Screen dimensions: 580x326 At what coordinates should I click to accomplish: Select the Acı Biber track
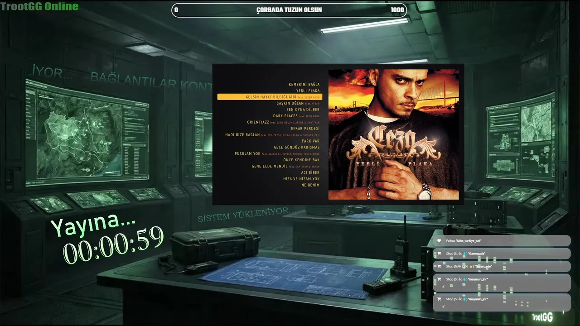coord(310,173)
